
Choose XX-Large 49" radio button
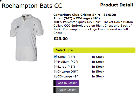(56, 76)
